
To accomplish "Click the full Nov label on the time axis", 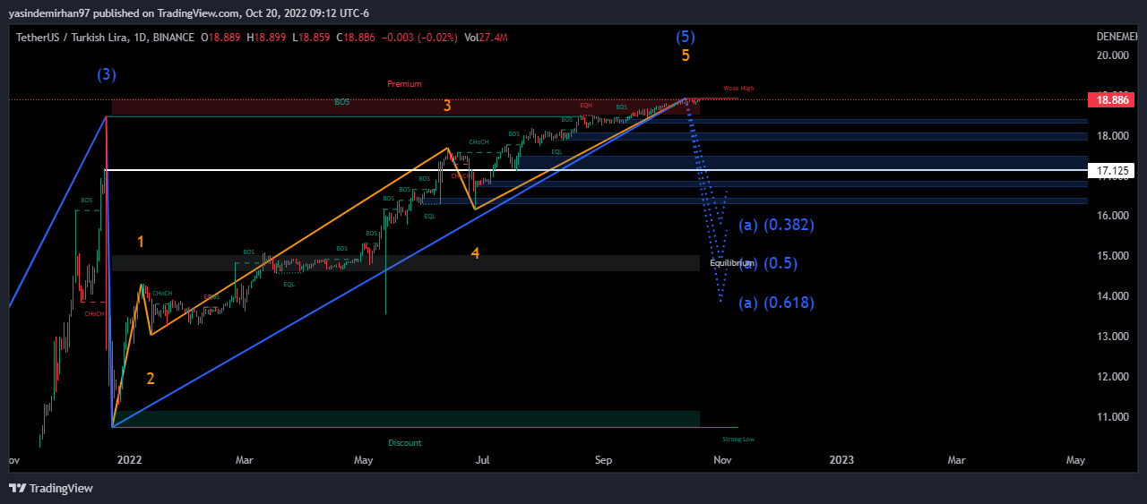I will tap(723, 460).
